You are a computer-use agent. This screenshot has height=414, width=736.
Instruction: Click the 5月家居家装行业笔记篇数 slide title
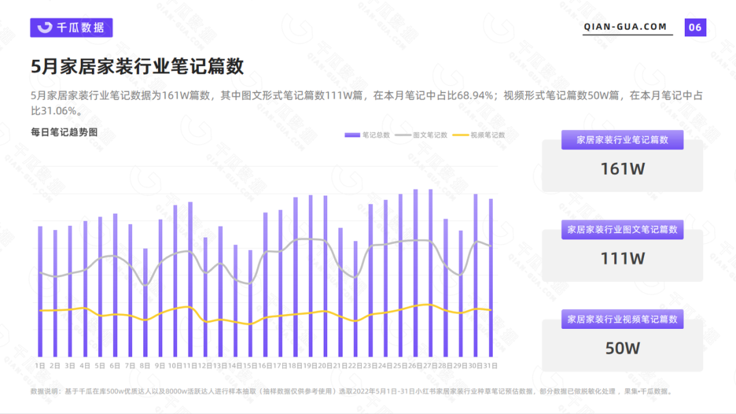click(137, 67)
